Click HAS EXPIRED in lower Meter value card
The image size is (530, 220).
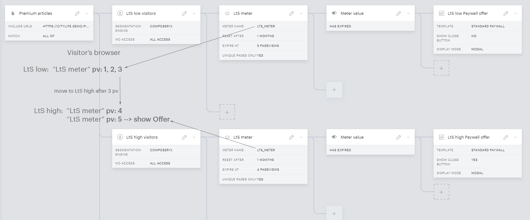(340, 150)
